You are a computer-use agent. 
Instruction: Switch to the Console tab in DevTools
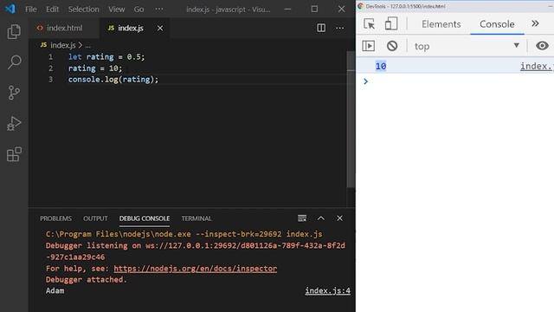click(x=497, y=24)
